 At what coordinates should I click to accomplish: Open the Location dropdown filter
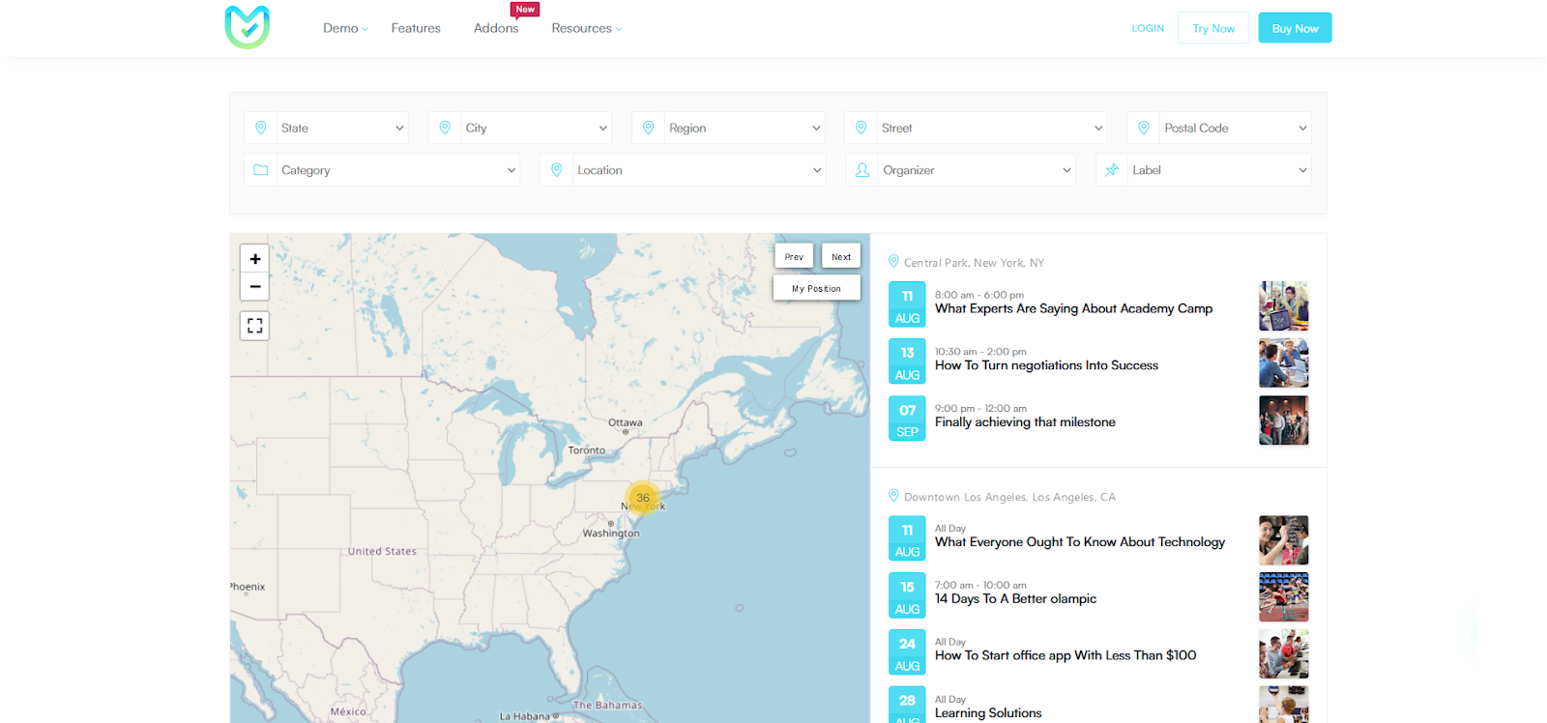click(x=699, y=170)
